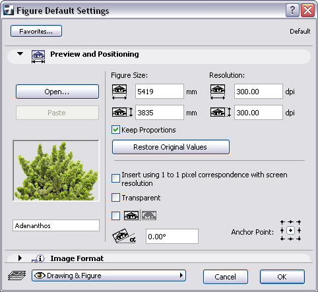
Task: Click the Preview and Positioning panel icon
Action: [x=38, y=57]
